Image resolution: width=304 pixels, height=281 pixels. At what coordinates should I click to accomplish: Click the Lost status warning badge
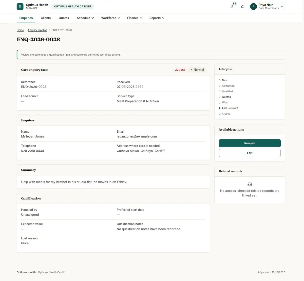click(180, 70)
